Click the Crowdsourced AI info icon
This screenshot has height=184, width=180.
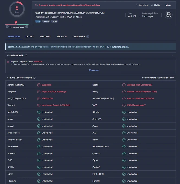26,55
